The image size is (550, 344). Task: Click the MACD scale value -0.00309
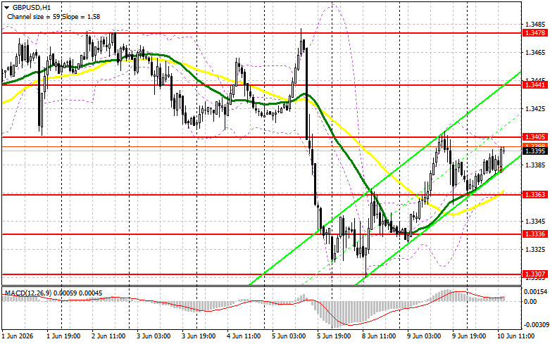point(535,325)
